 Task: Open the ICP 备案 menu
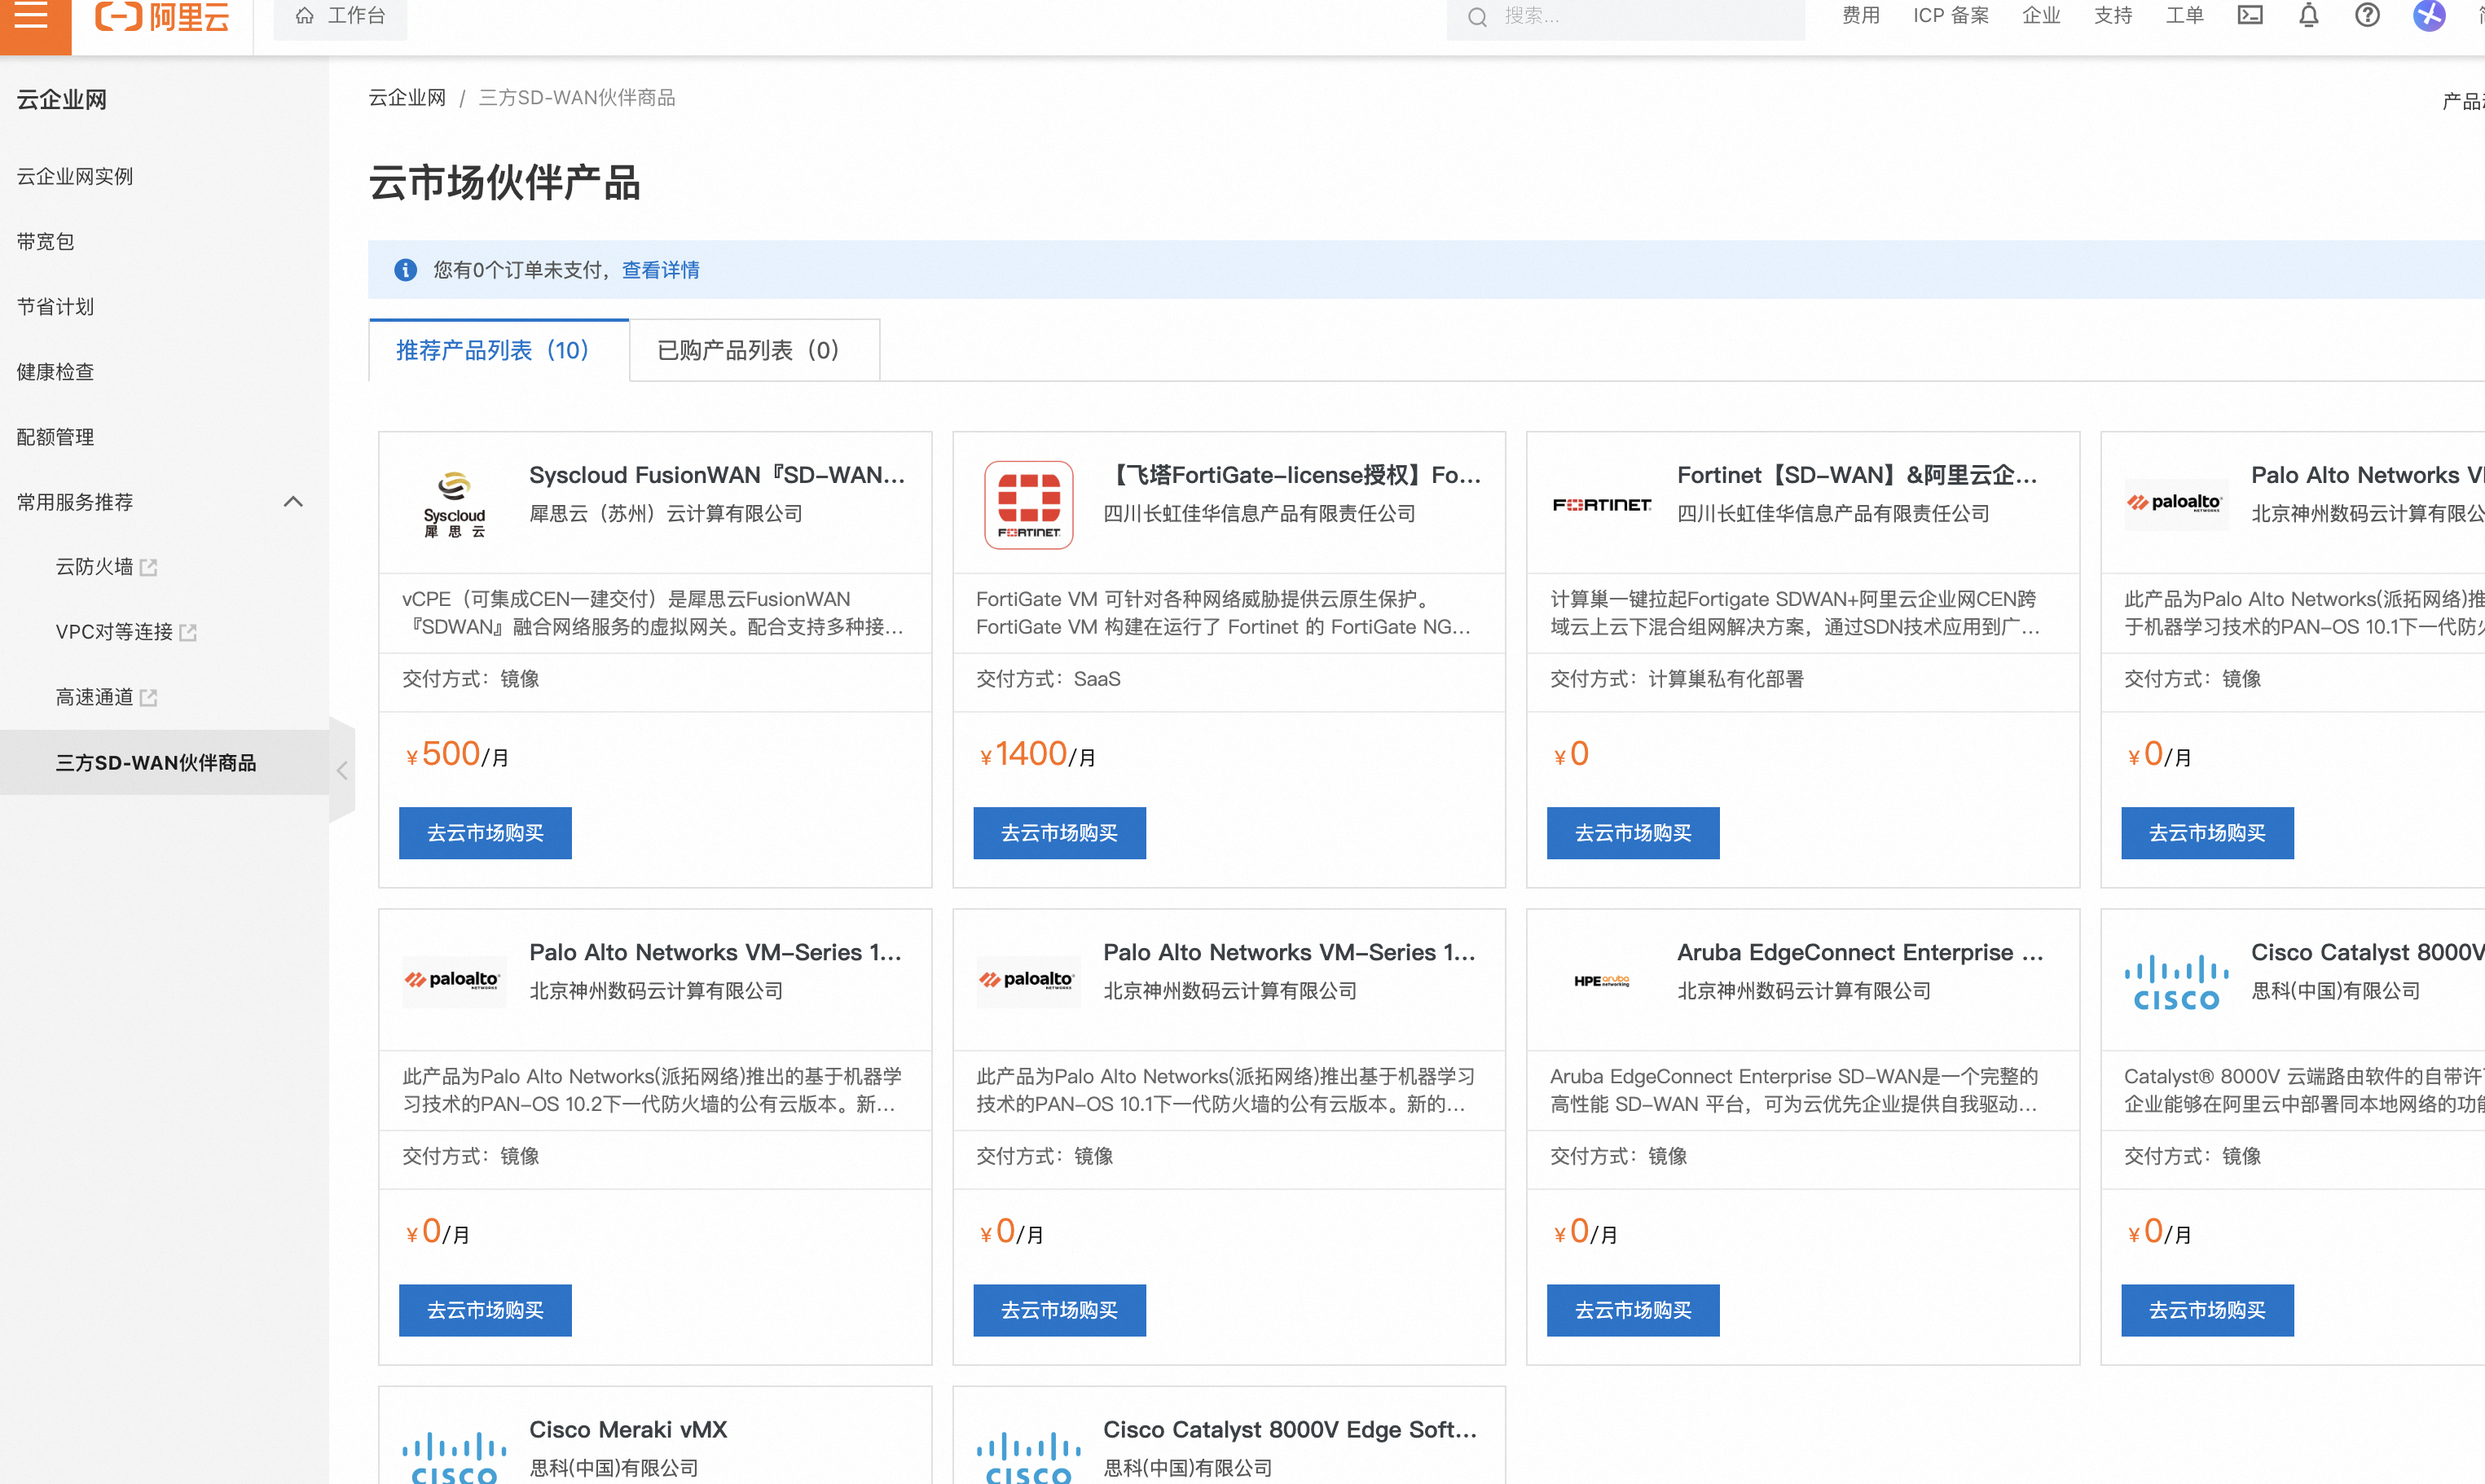[1950, 15]
